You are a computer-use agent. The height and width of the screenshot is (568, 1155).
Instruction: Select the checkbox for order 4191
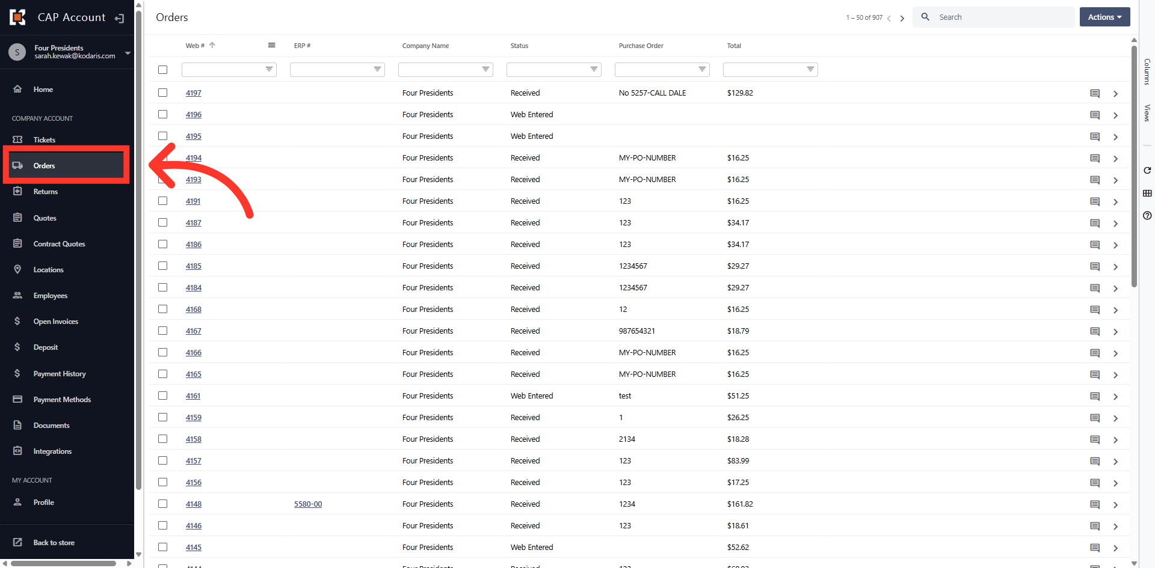coord(162,201)
